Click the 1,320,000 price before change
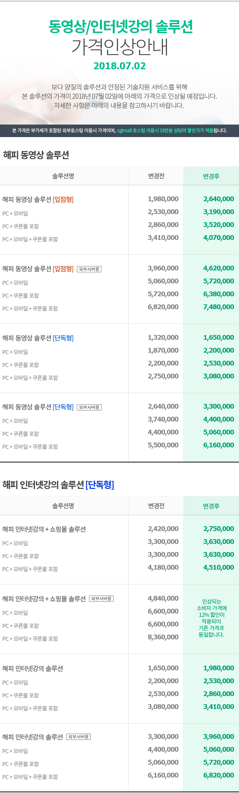 pyautogui.click(x=163, y=338)
